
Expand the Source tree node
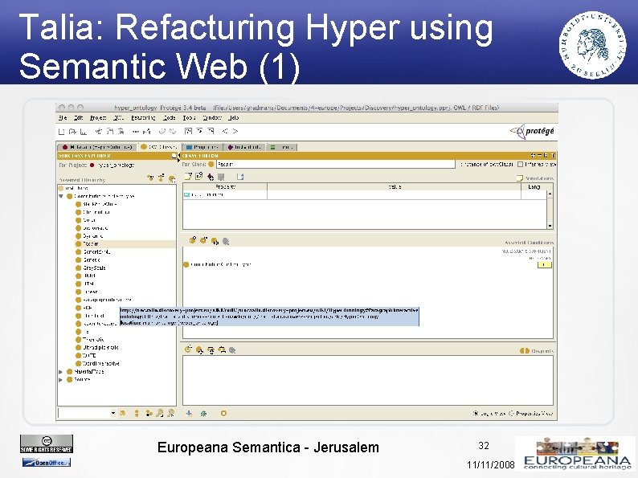pos(61,379)
